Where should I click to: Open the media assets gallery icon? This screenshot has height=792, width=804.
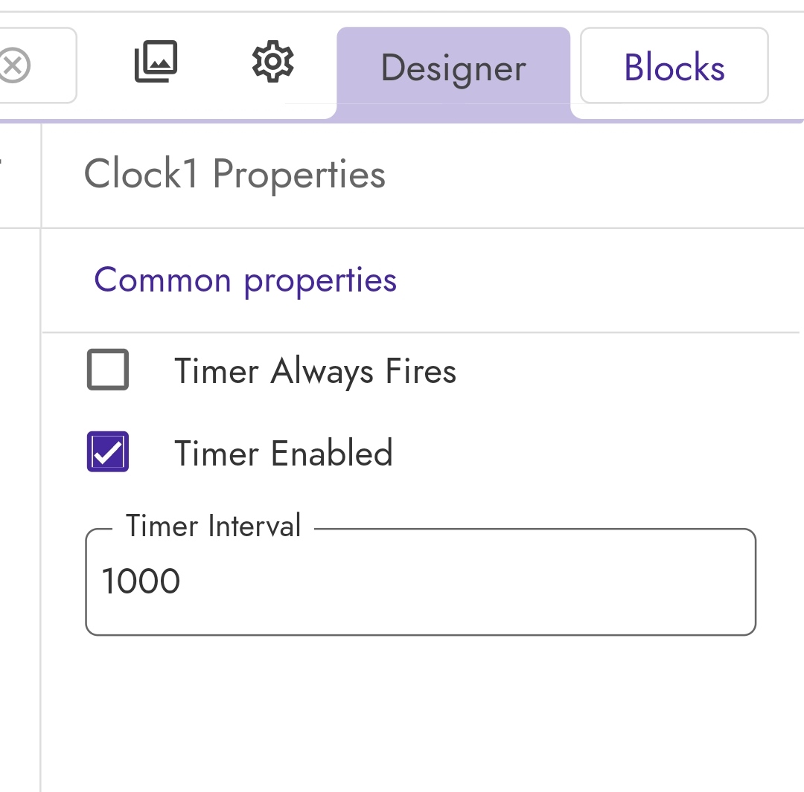156,62
